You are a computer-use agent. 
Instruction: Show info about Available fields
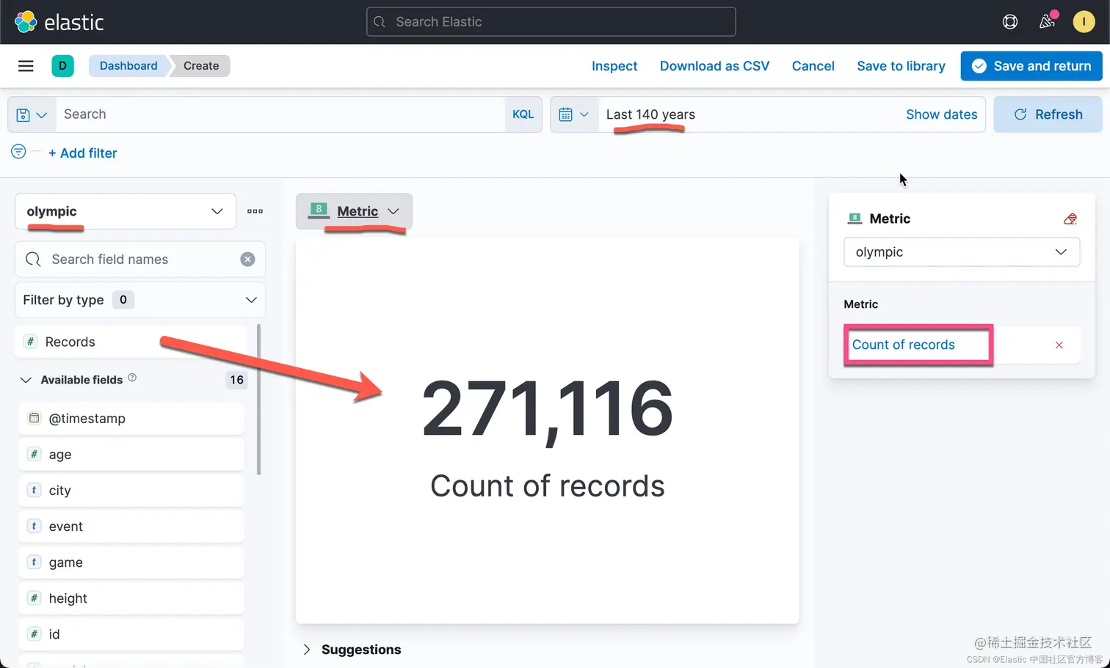click(132, 378)
